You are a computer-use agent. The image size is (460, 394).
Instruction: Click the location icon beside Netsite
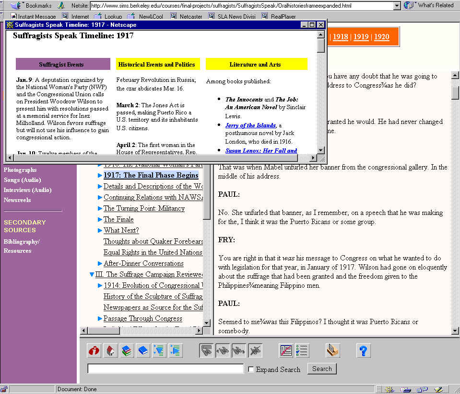[x=61, y=5]
